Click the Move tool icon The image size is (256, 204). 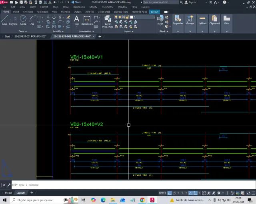[48, 17]
